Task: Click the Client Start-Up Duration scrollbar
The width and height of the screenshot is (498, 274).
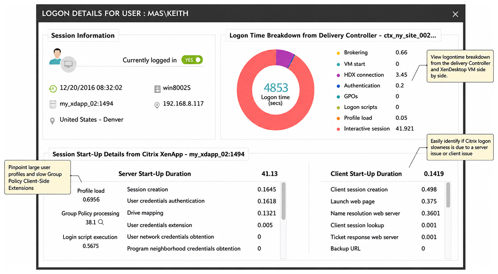Action: pyautogui.click(x=448, y=195)
